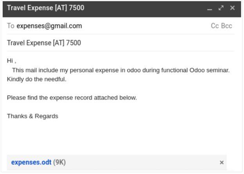This screenshot has height=174, width=244.
Task: Open the expenses.odt attachment
Action: point(31,162)
